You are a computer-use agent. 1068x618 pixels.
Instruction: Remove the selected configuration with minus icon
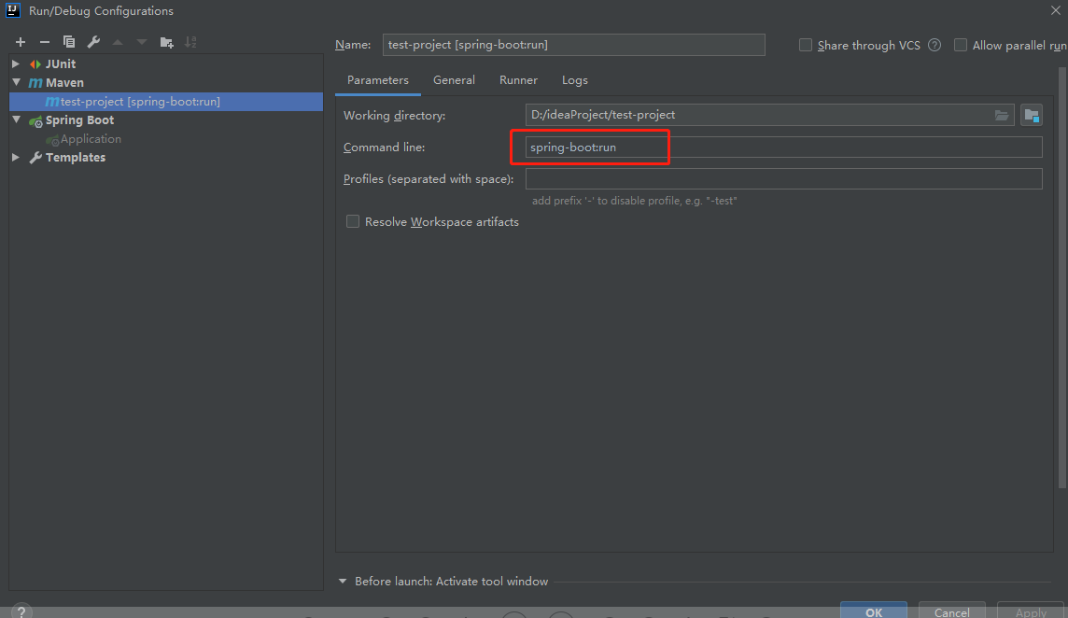[44, 42]
